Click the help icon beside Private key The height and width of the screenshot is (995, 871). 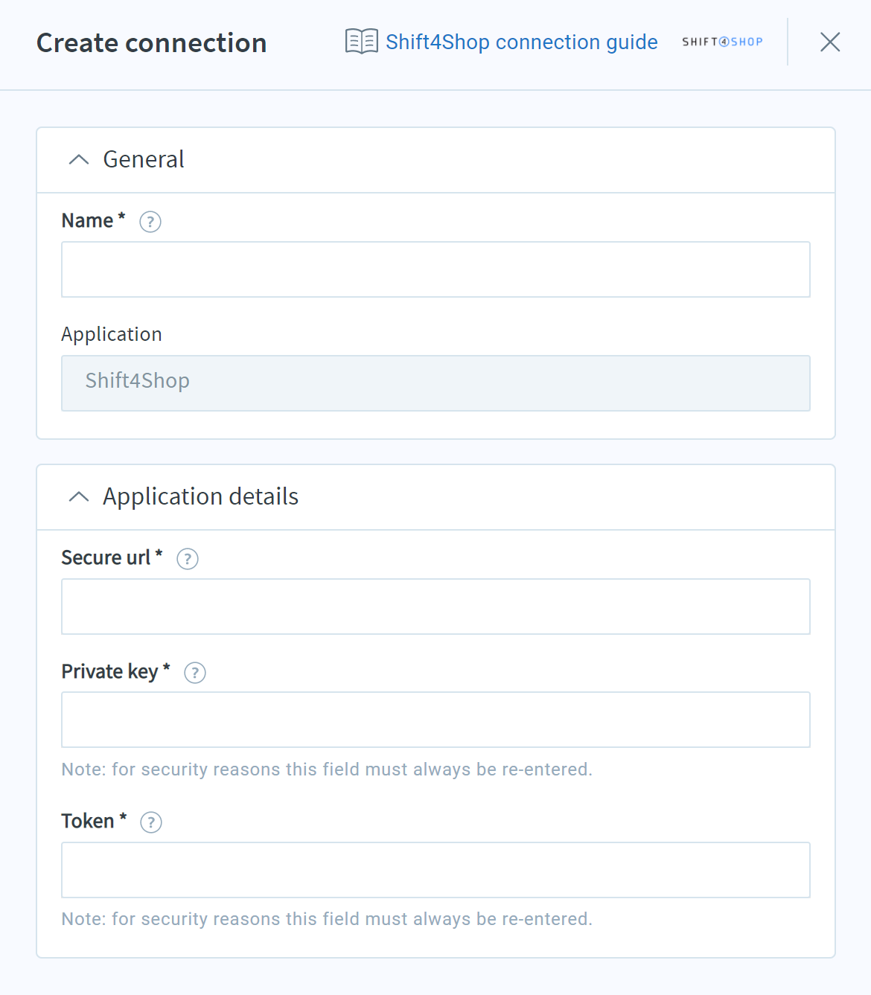click(x=195, y=673)
